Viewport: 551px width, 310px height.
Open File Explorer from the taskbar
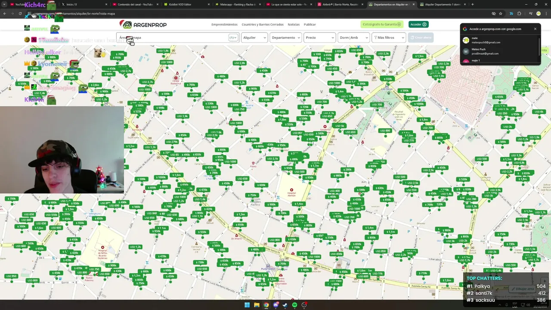[257, 305]
